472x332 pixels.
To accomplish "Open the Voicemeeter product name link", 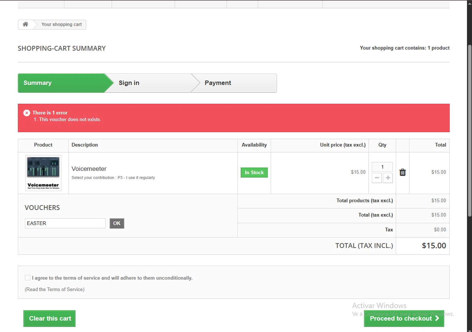I will coord(89,169).
